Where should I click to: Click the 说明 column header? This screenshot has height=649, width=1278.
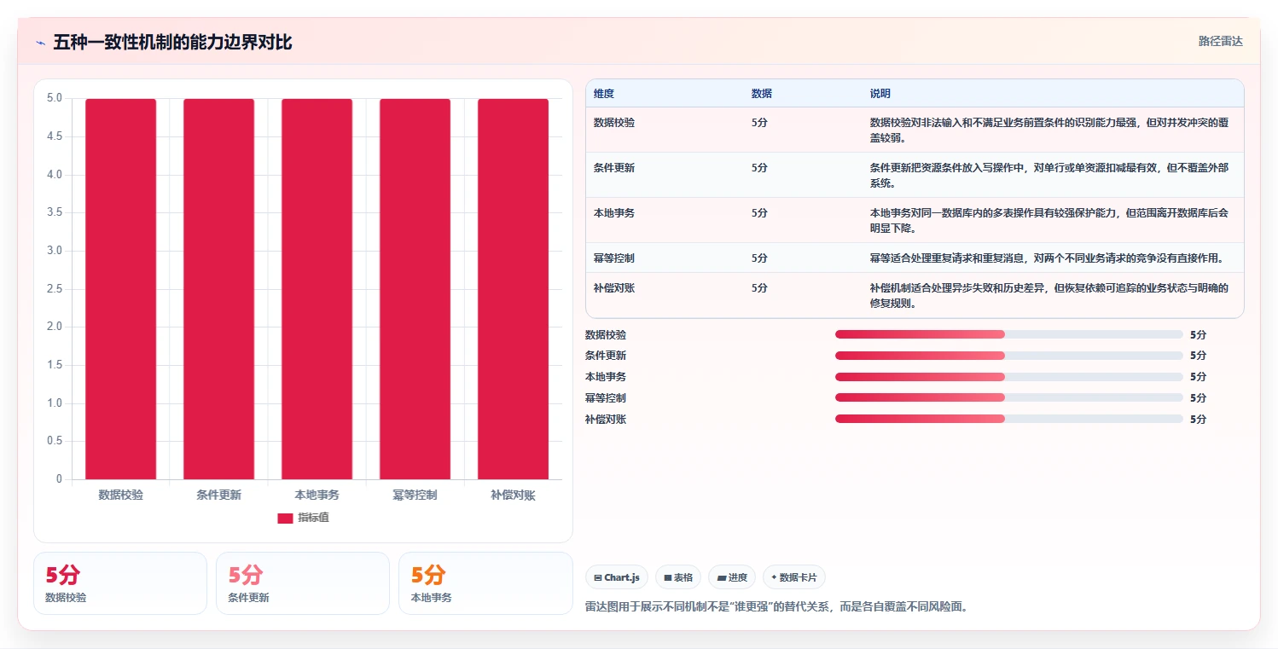[x=880, y=93]
